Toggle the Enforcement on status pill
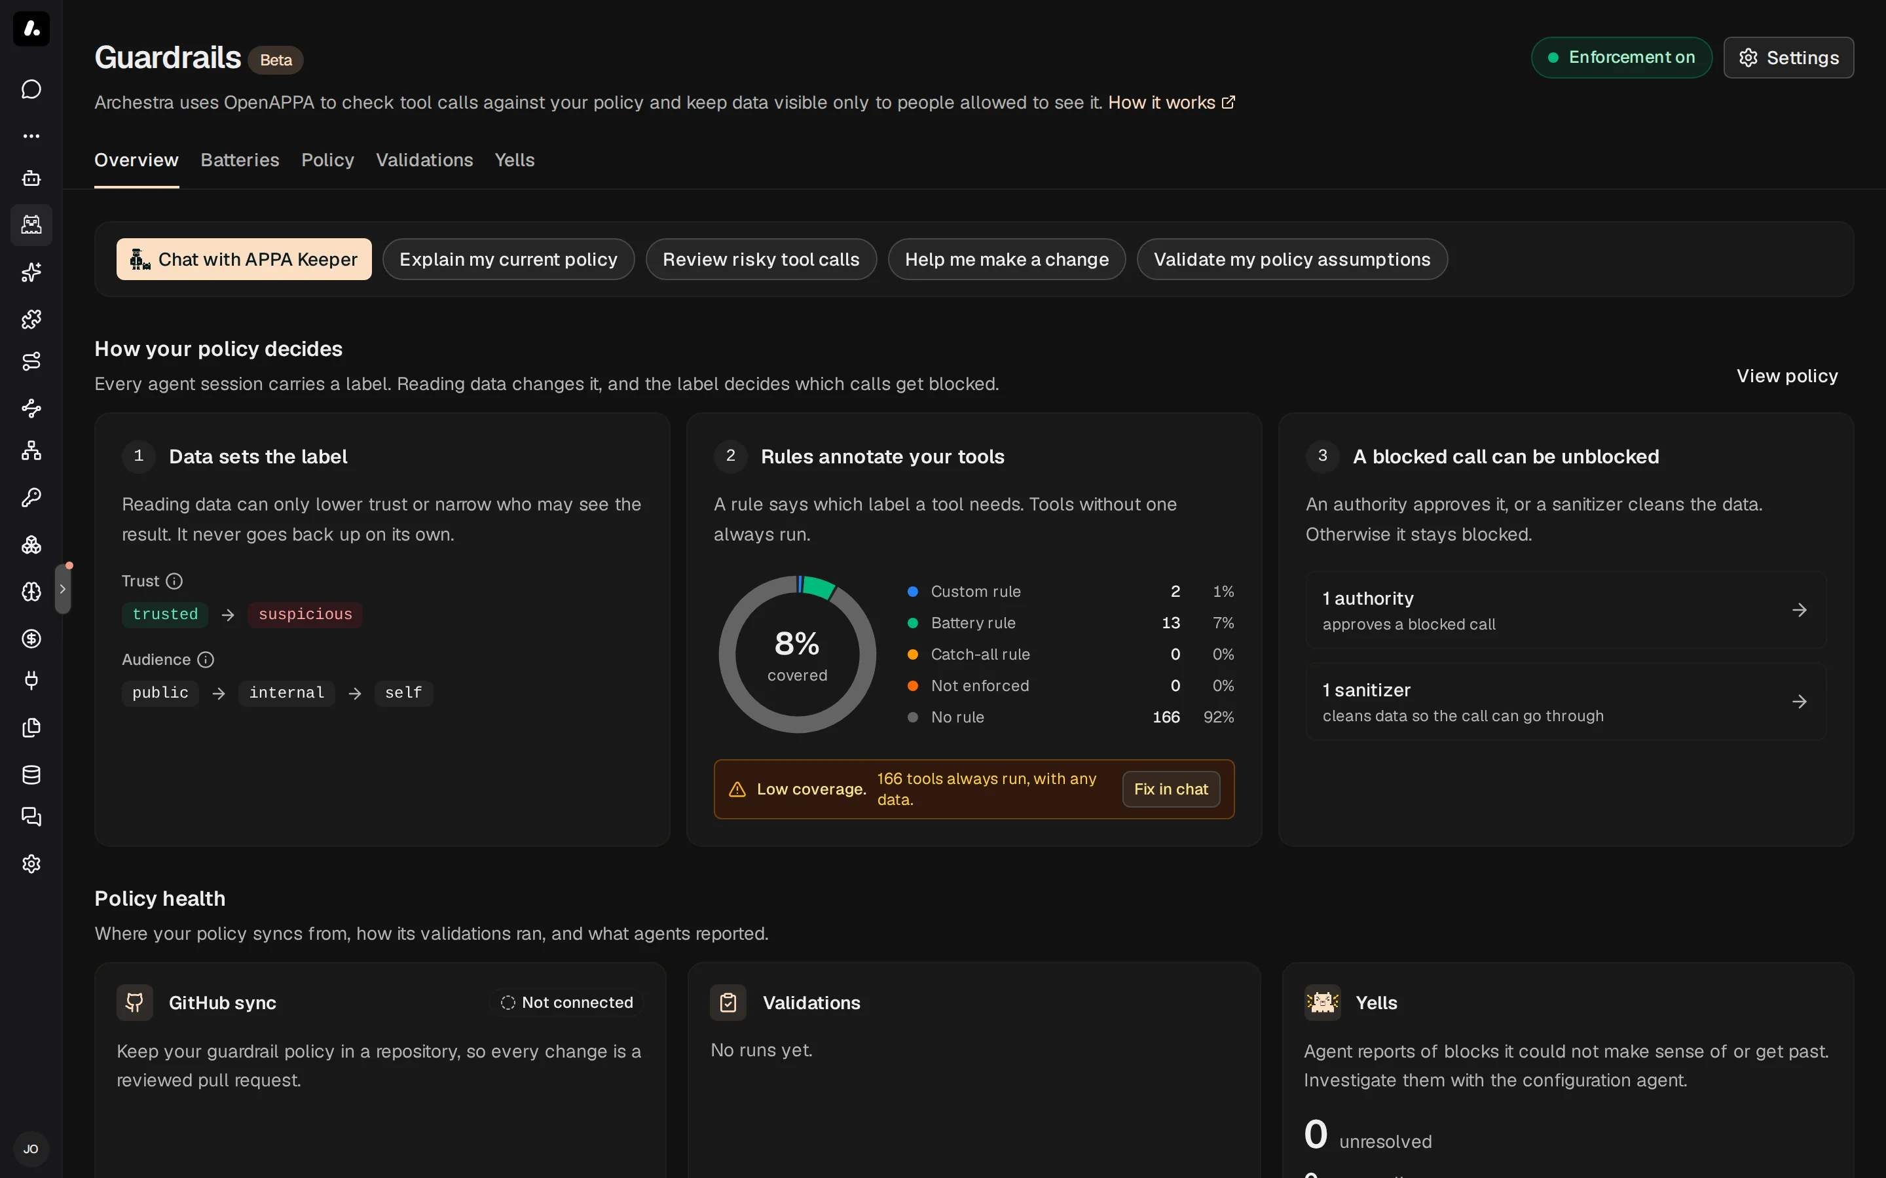This screenshot has width=1886, height=1178. pos(1621,58)
